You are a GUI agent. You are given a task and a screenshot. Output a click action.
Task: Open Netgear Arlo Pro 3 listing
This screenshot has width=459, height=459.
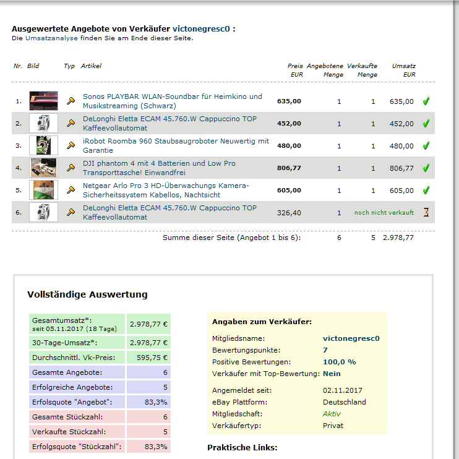point(166,190)
